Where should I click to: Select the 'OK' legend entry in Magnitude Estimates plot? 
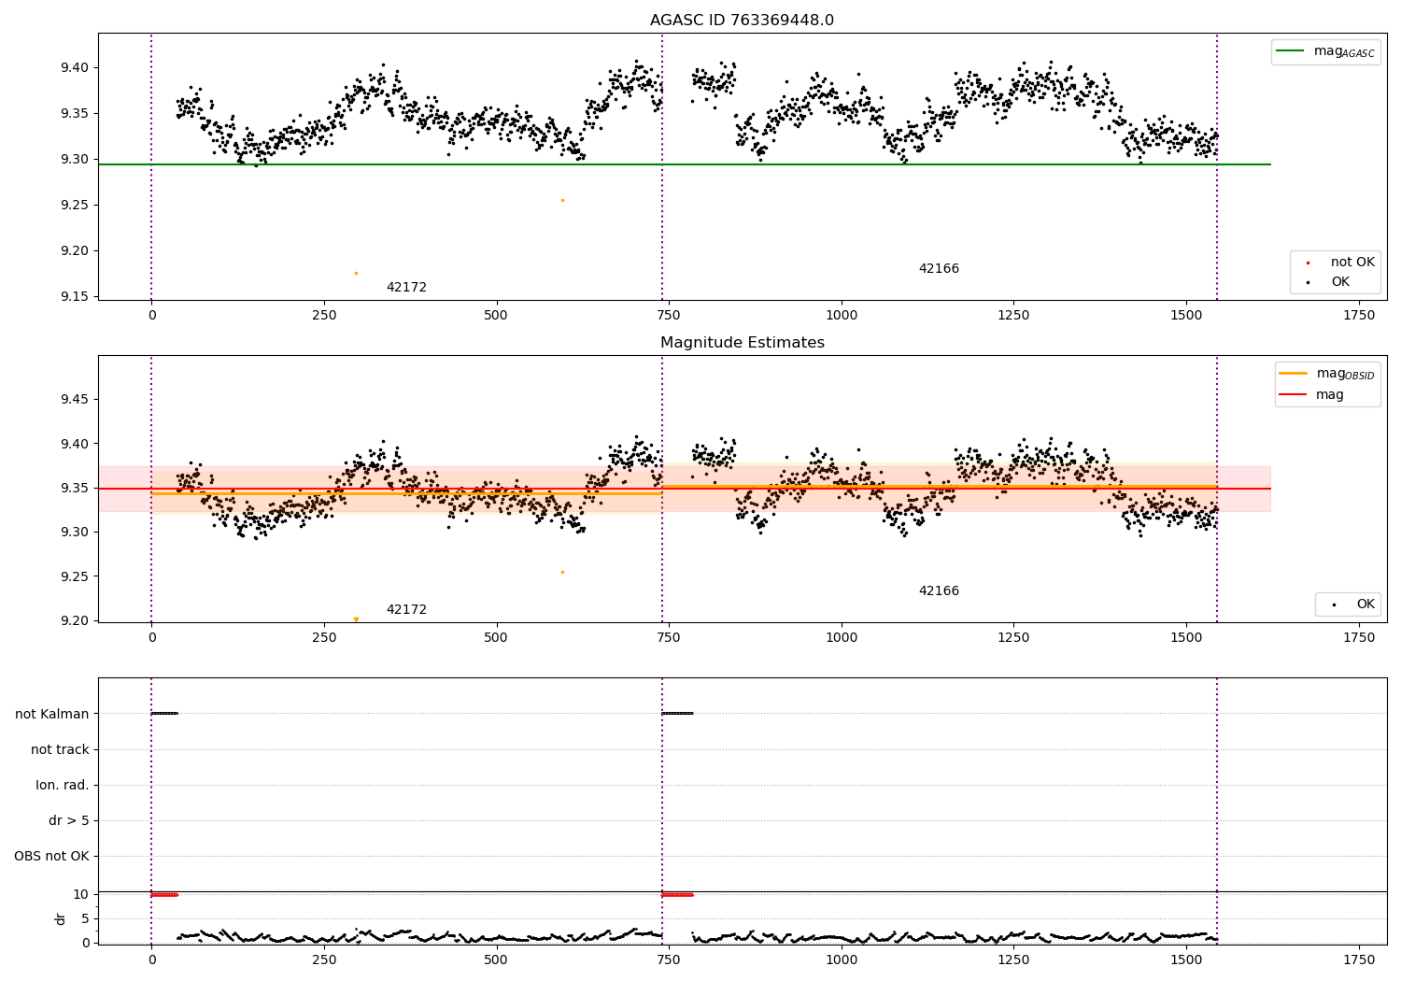(1366, 604)
